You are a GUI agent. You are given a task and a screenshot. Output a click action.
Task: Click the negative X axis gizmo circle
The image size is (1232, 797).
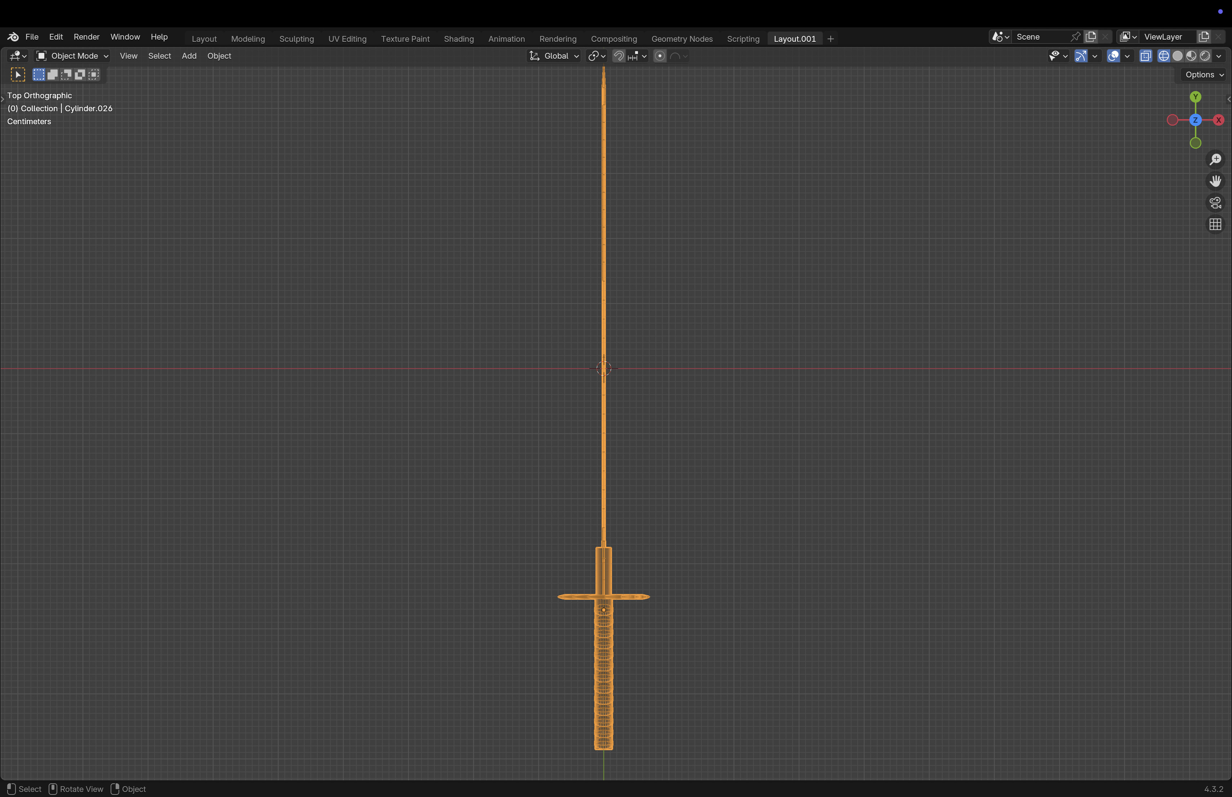[1173, 120]
